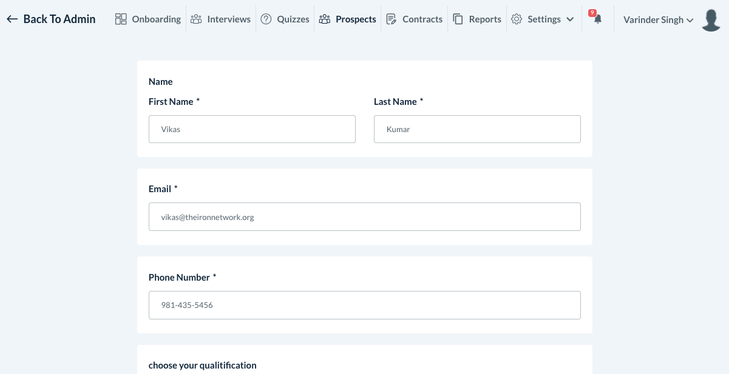Open the Contracts tab
This screenshot has width=729, height=374.
pos(422,19)
